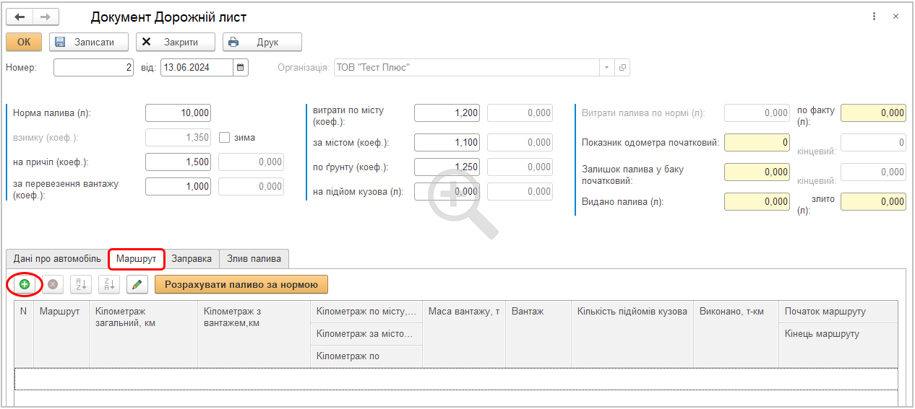Click the Організація field ТОВ "Тест Плюс"
This screenshot has width=915, height=409.
coord(466,68)
